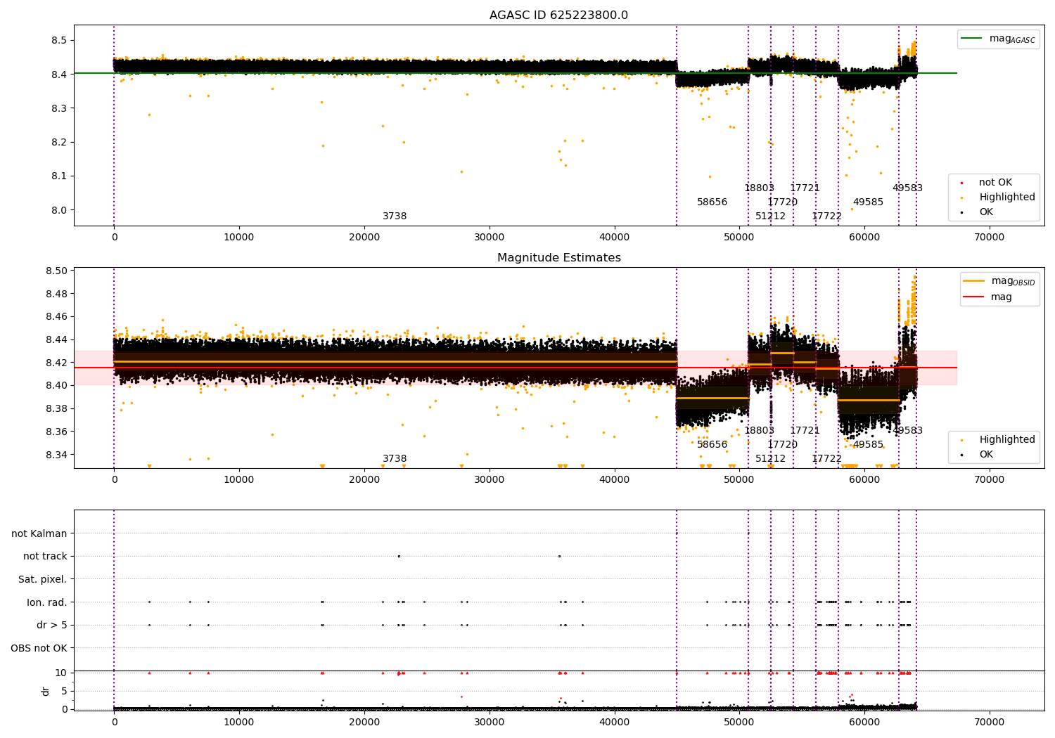Click OBSID label 49583 in top plot
Screen dimensions: 1055x738
click(x=907, y=188)
